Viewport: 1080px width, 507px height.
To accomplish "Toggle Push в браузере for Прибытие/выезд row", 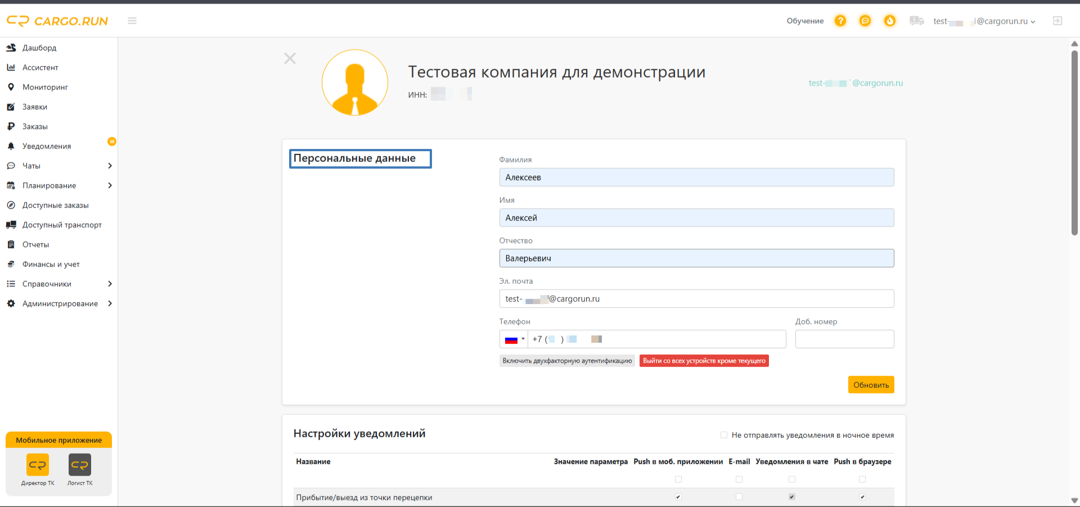I will click(x=862, y=497).
